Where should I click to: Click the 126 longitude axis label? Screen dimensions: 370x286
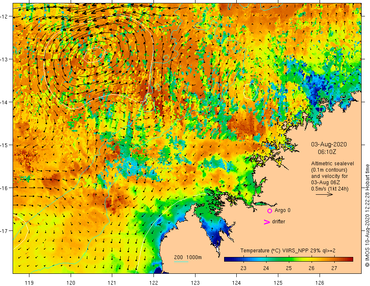click(320, 283)
